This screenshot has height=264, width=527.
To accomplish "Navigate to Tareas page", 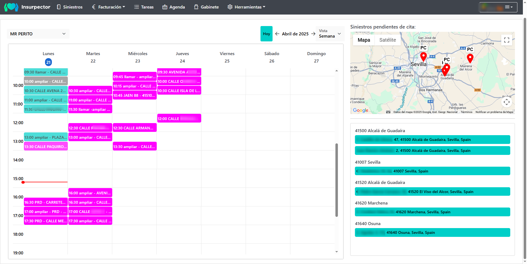I will tap(144, 7).
